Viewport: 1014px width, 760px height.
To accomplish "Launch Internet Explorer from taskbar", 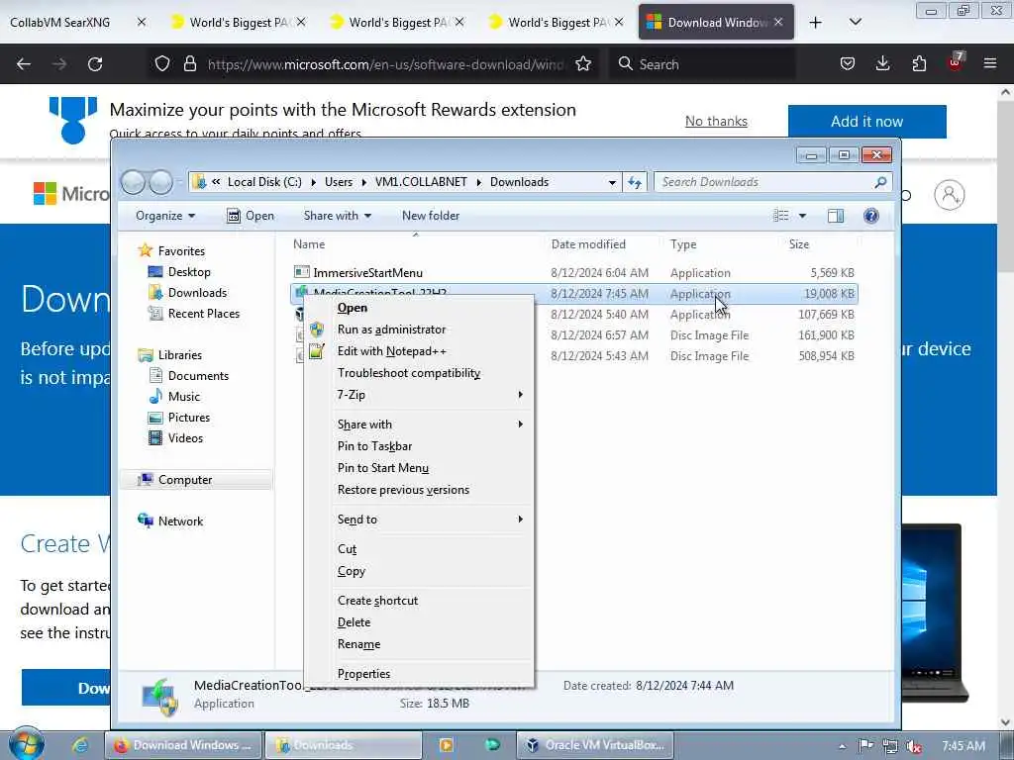I will click(80, 745).
